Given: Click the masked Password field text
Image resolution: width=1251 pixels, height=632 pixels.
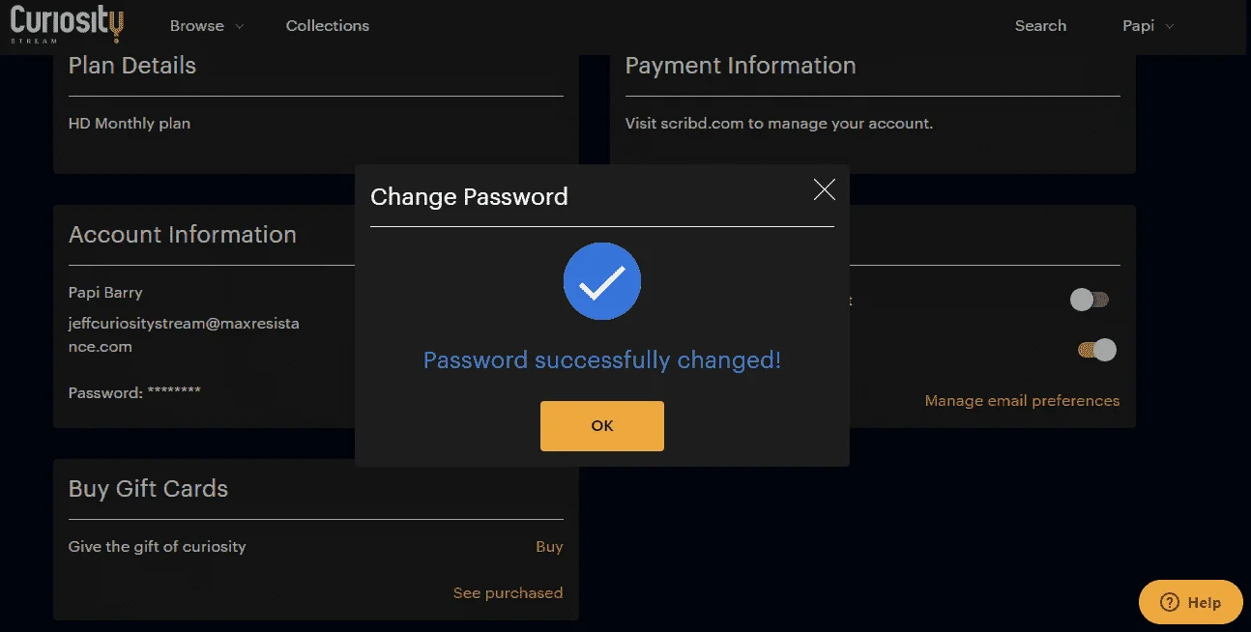Looking at the screenshot, I should point(134,392).
